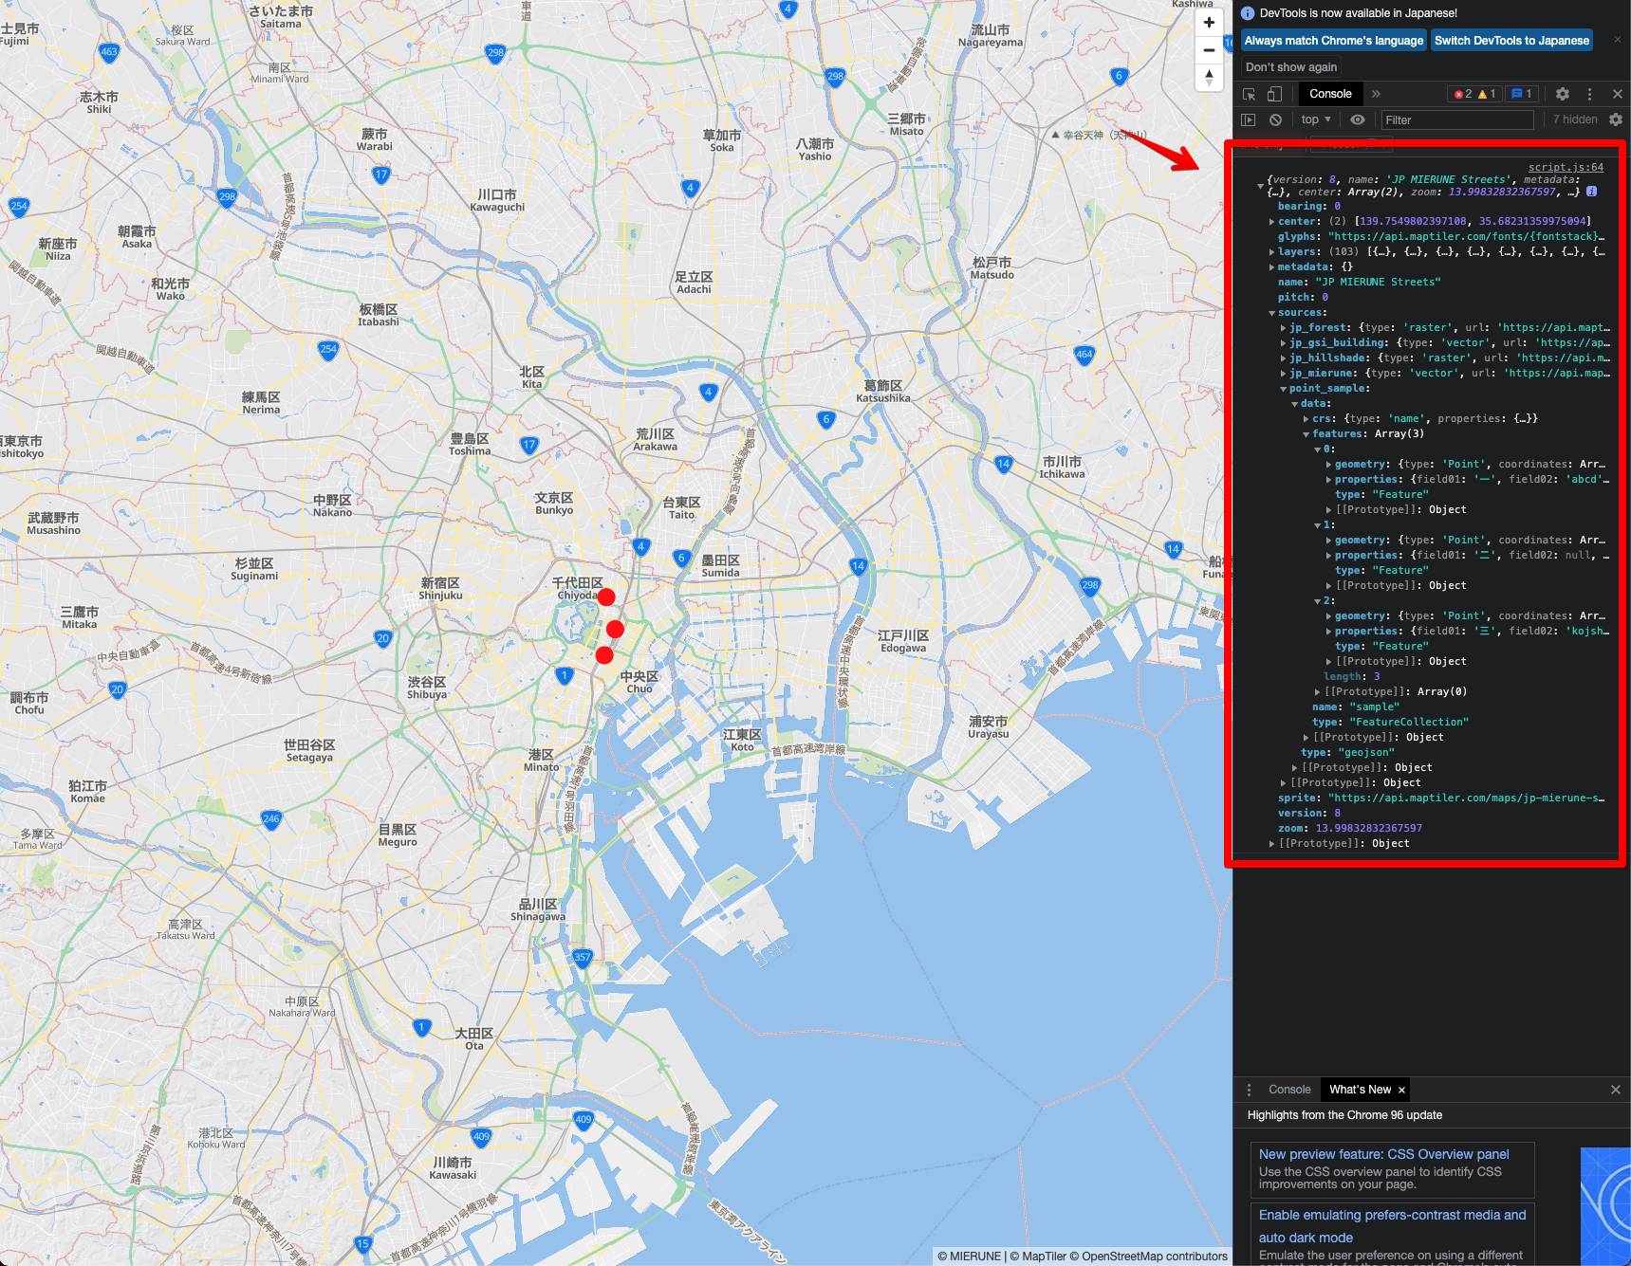Create a live expression with eye icon
This screenshot has height=1266, width=1631.
pos(1358,119)
